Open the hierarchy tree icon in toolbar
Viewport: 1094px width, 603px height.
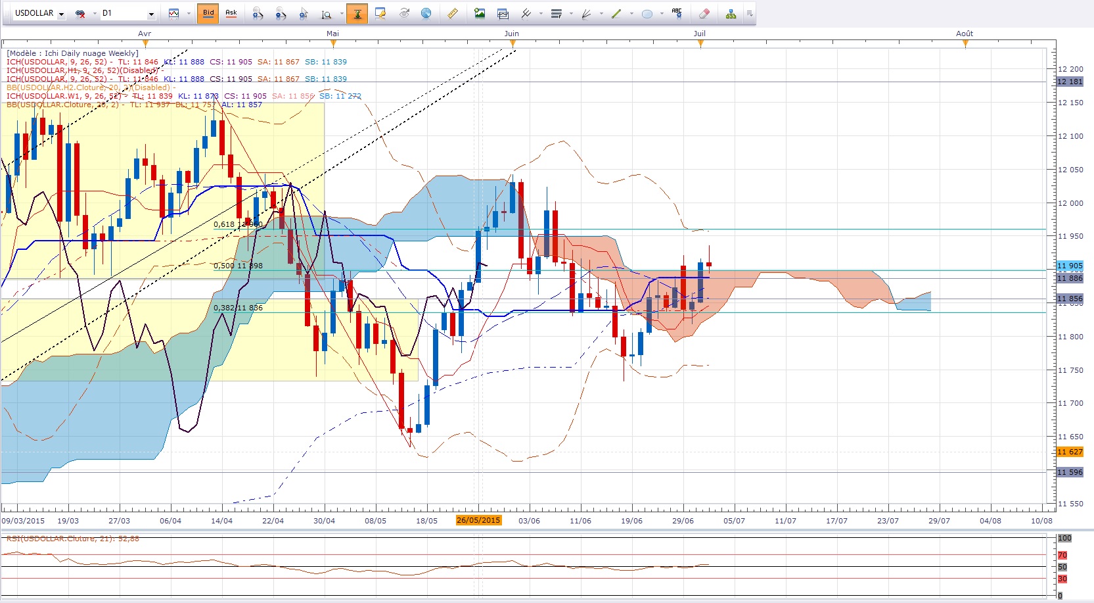click(x=731, y=13)
